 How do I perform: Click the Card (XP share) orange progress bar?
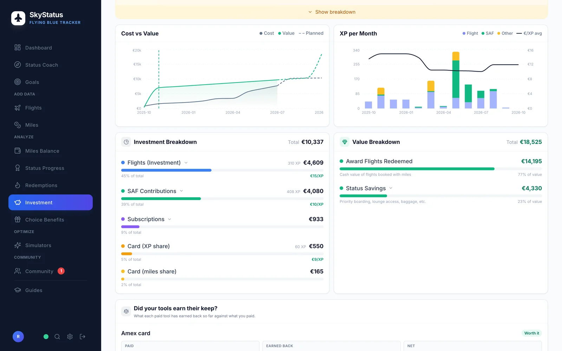(x=126, y=254)
